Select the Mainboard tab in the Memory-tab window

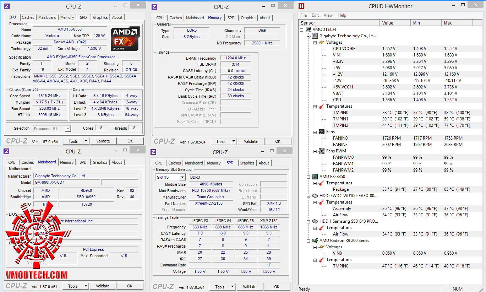pyautogui.click(x=195, y=18)
